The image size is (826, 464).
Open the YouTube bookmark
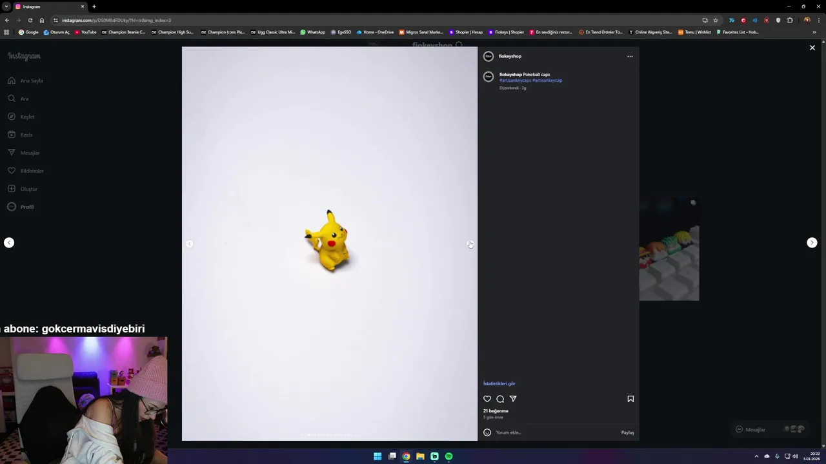[85, 32]
